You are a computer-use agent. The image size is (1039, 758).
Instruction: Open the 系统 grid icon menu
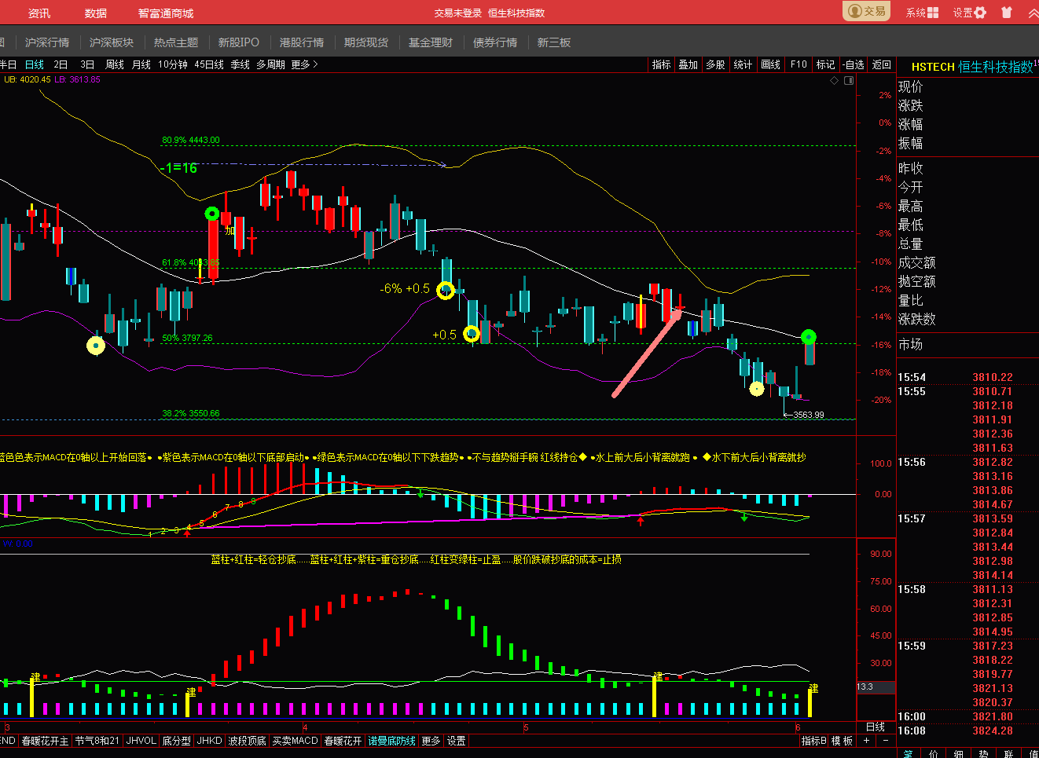tap(922, 13)
